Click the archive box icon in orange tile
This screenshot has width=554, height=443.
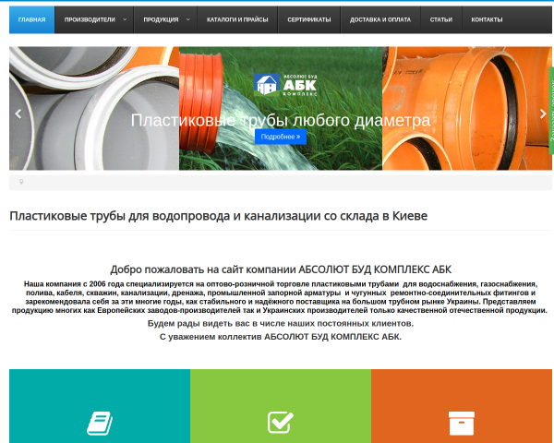[x=462, y=424]
